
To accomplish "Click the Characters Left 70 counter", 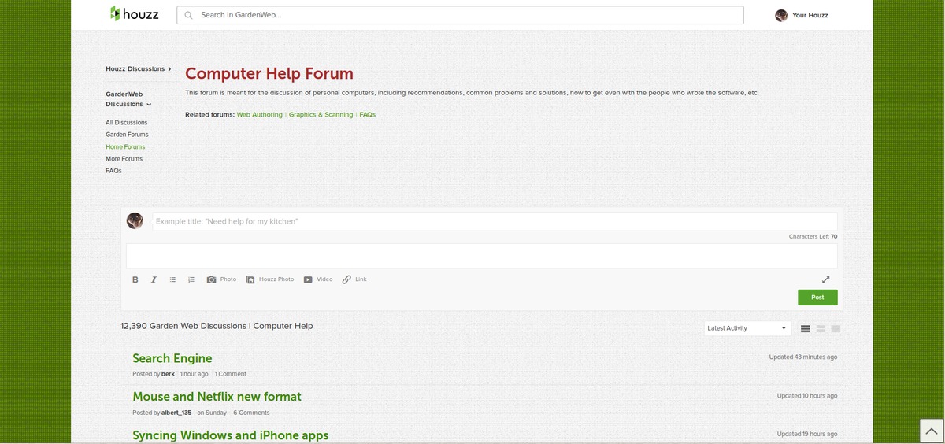I will (813, 237).
